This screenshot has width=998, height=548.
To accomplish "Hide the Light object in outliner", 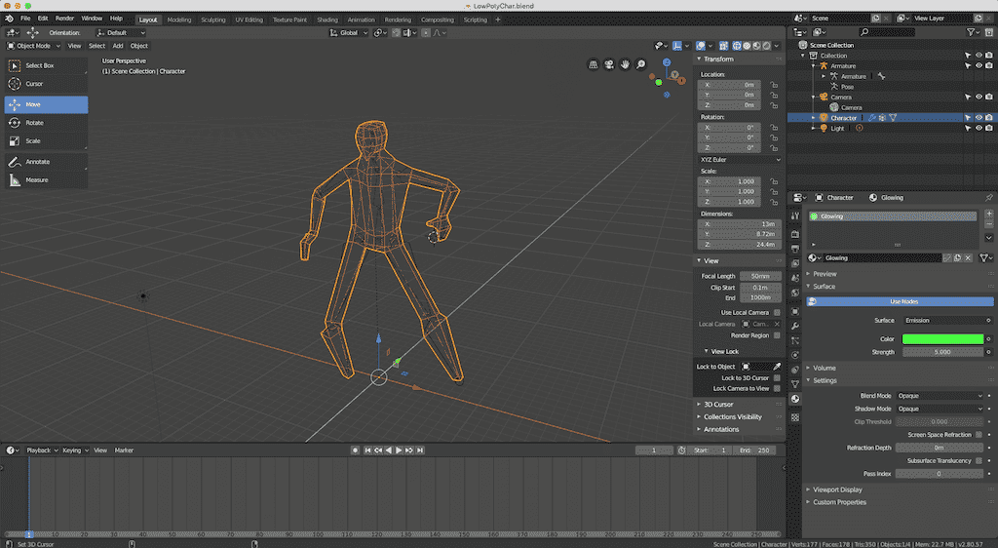I will pyautogui.click(x=978, y=129).
